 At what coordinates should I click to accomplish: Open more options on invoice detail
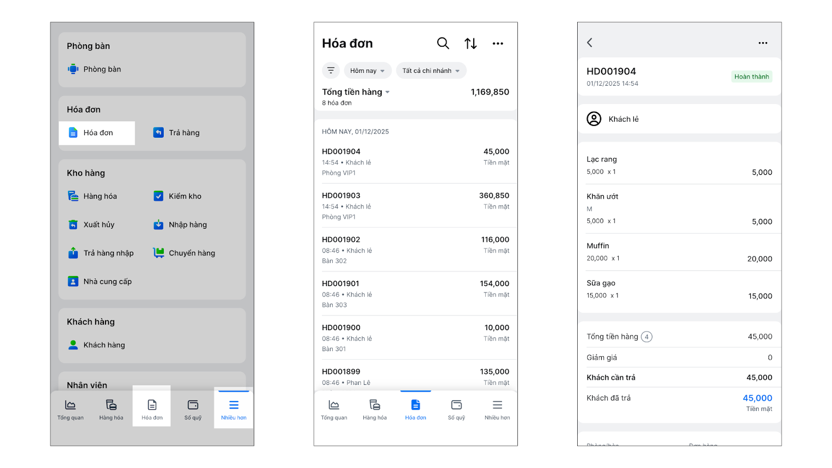762,43
